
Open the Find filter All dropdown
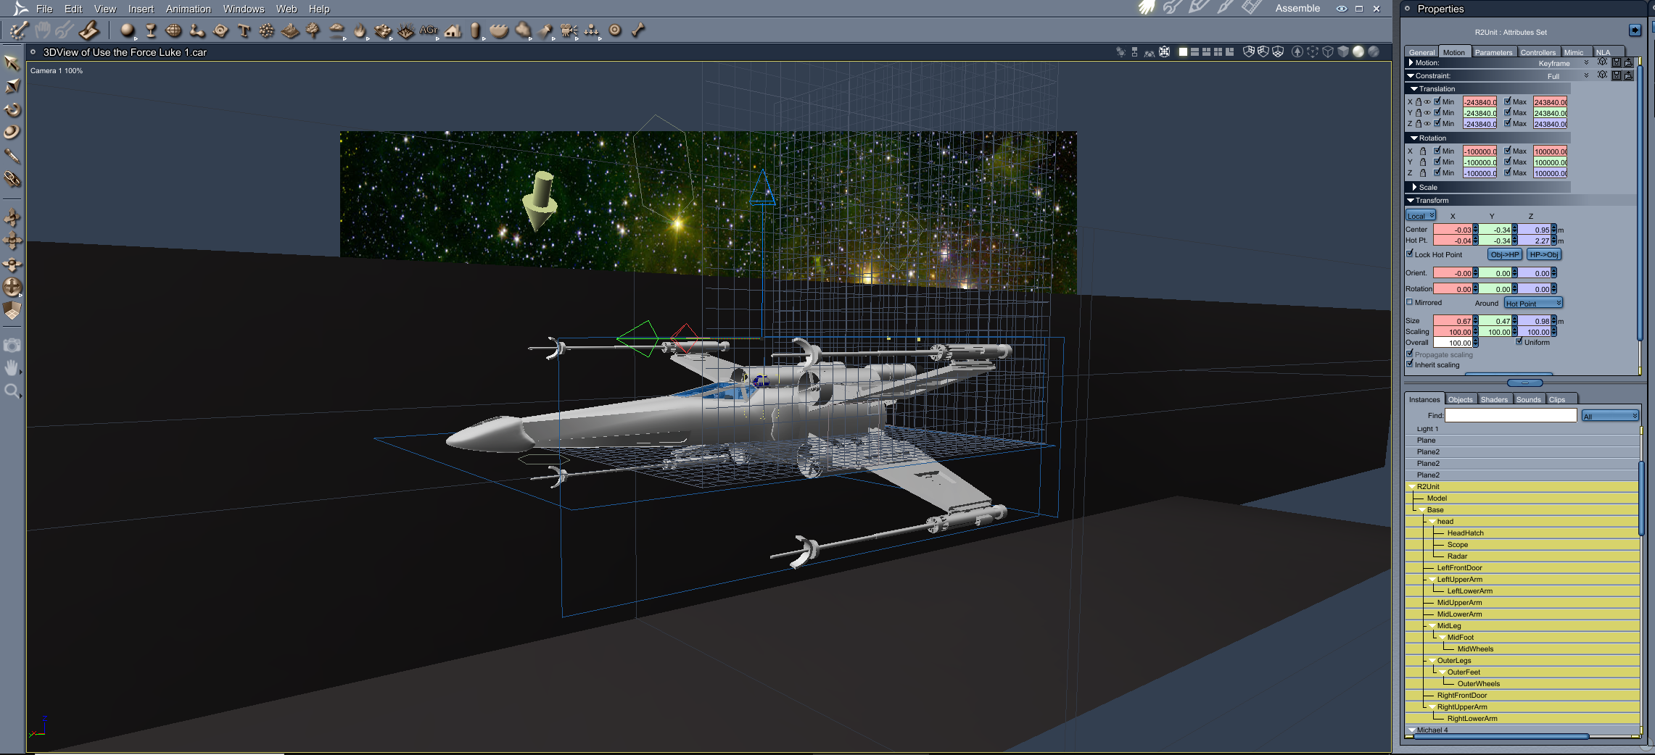pos(1610,416)
